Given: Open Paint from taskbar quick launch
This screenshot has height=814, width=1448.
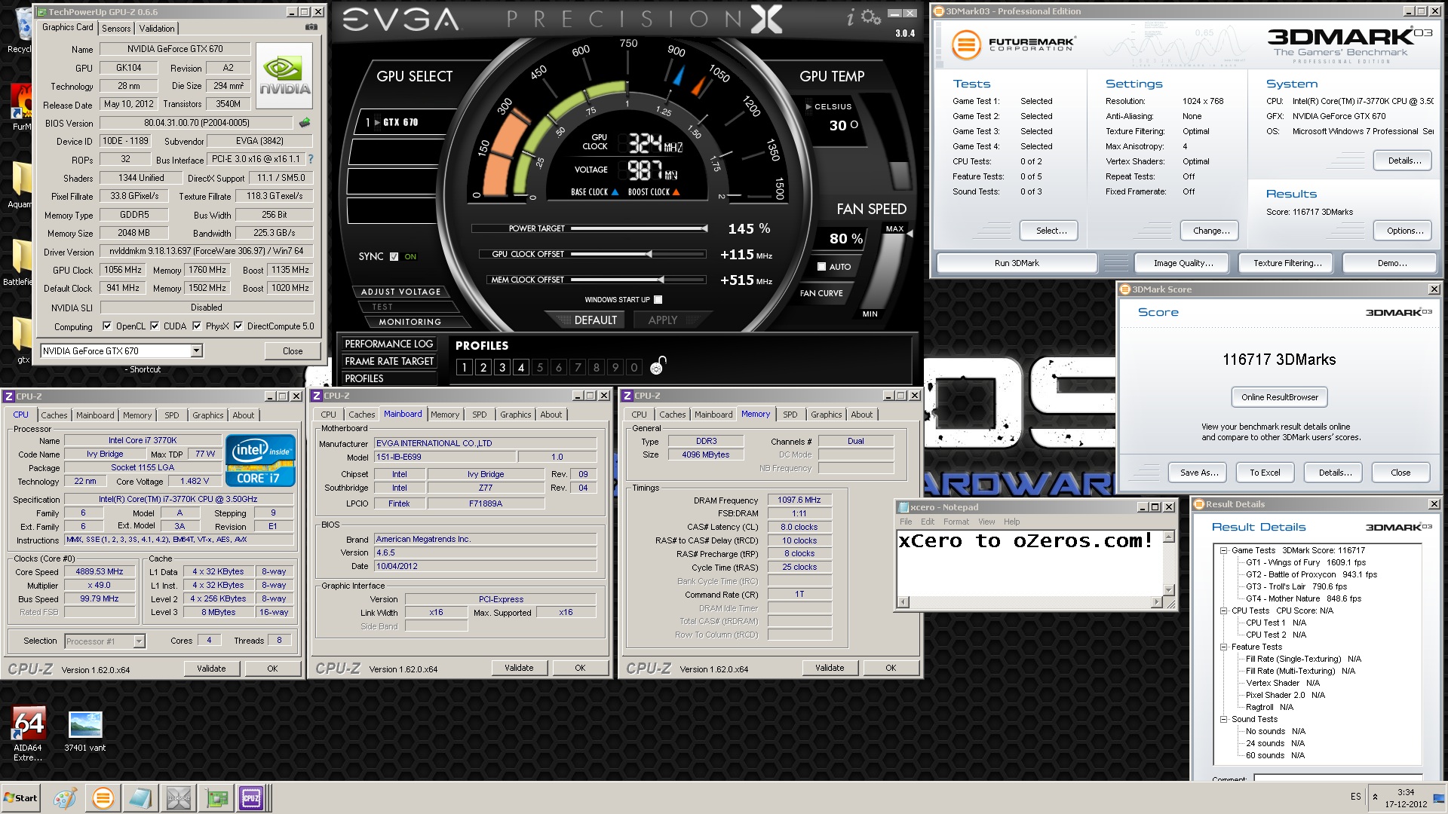Looking at the screenshot, I should click(x=65, y=798).
